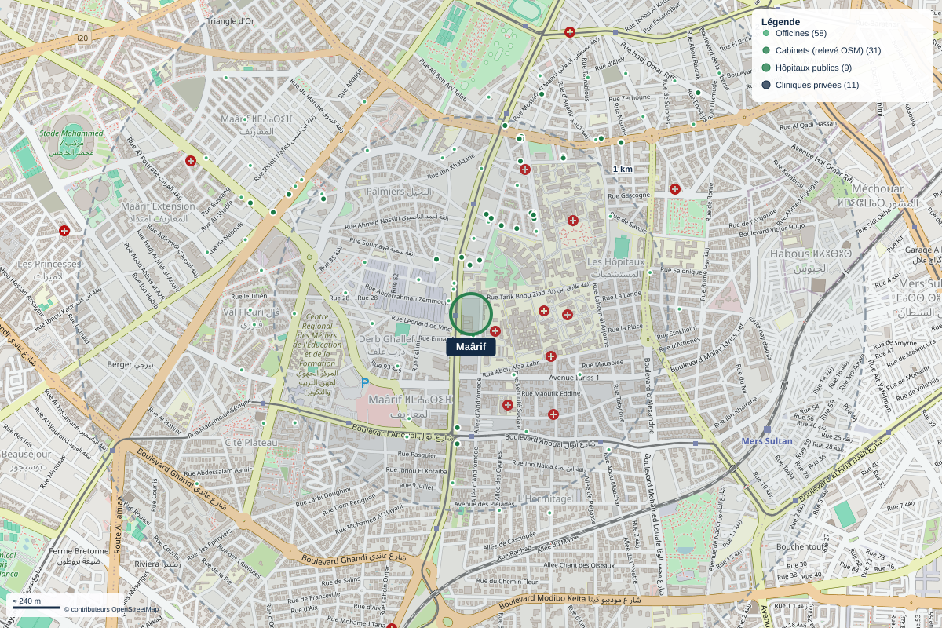Click the red cross icon on Rue Al Fourate
942x628 pixels.
point(190,161)
